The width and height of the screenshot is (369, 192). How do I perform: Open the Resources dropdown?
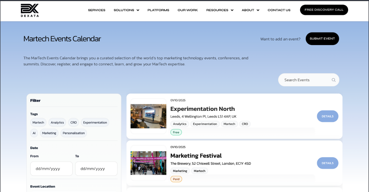(x=220, y=10)
